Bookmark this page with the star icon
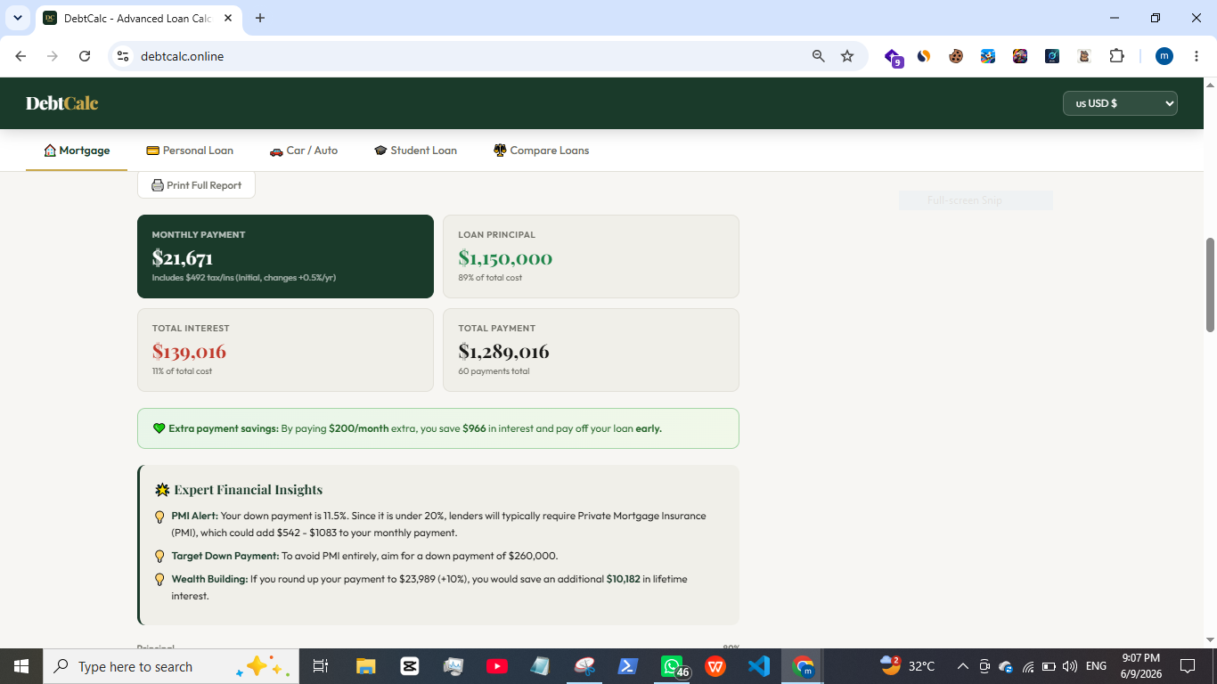The height and width of the screenshot is (684, 1217). tap(847, 56)
